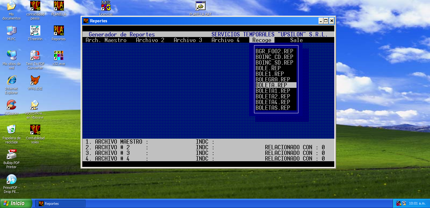Launch contabilidad pesos desktop shortcut
430x208 pixels.
click(x=35, y=10)
